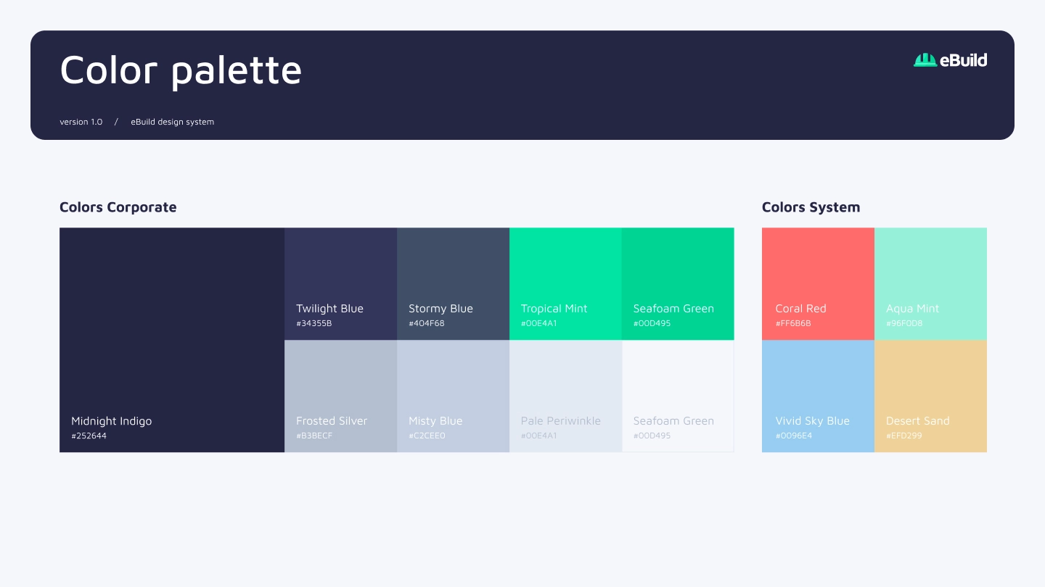The image size is (1045, 587).
Task: Choose the Stormy Blue color block
Action: (x=453, y=283)
